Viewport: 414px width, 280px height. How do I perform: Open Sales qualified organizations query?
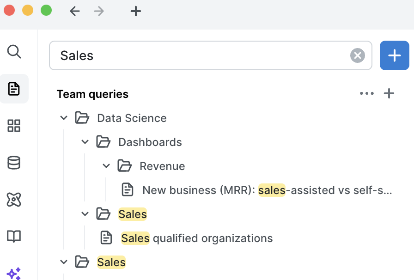pyautogui.click(x=197, y=238)
